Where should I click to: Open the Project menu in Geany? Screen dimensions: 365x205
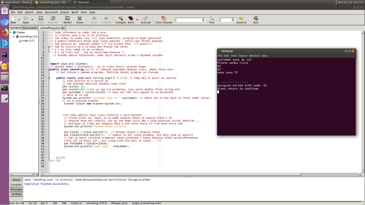pyautogui.click(x=65, y=12)
